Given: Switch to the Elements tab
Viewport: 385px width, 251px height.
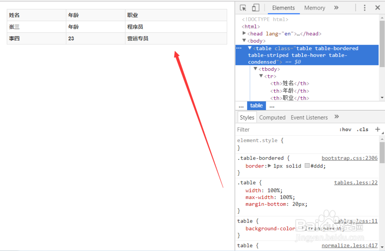Looking at the screenshot, I should tap(283, 8).
